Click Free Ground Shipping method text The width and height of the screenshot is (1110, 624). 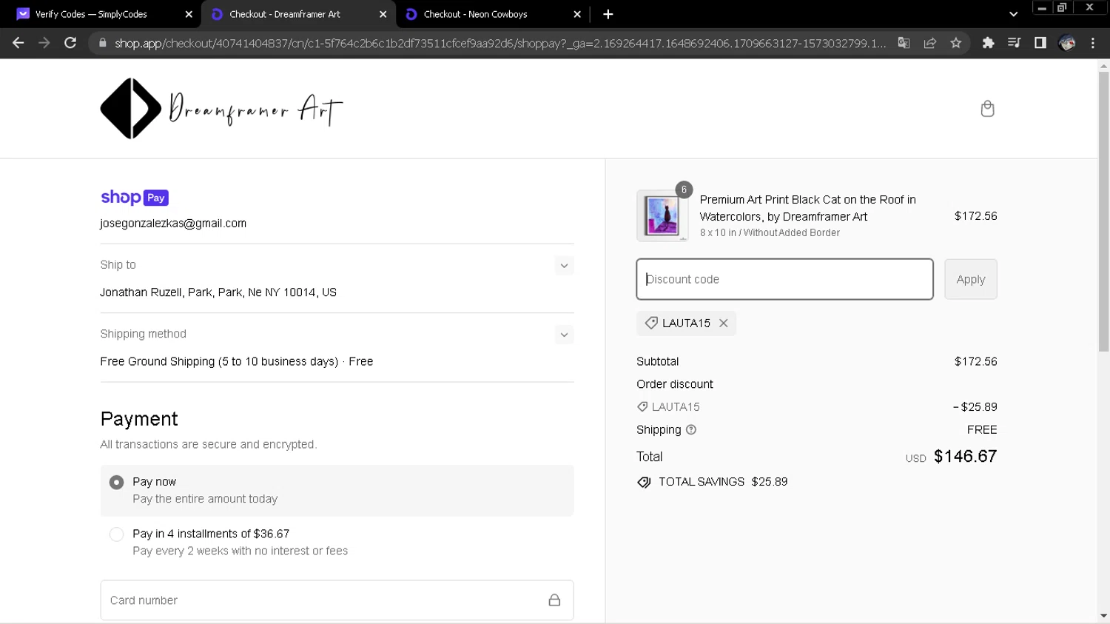[237, 362]
